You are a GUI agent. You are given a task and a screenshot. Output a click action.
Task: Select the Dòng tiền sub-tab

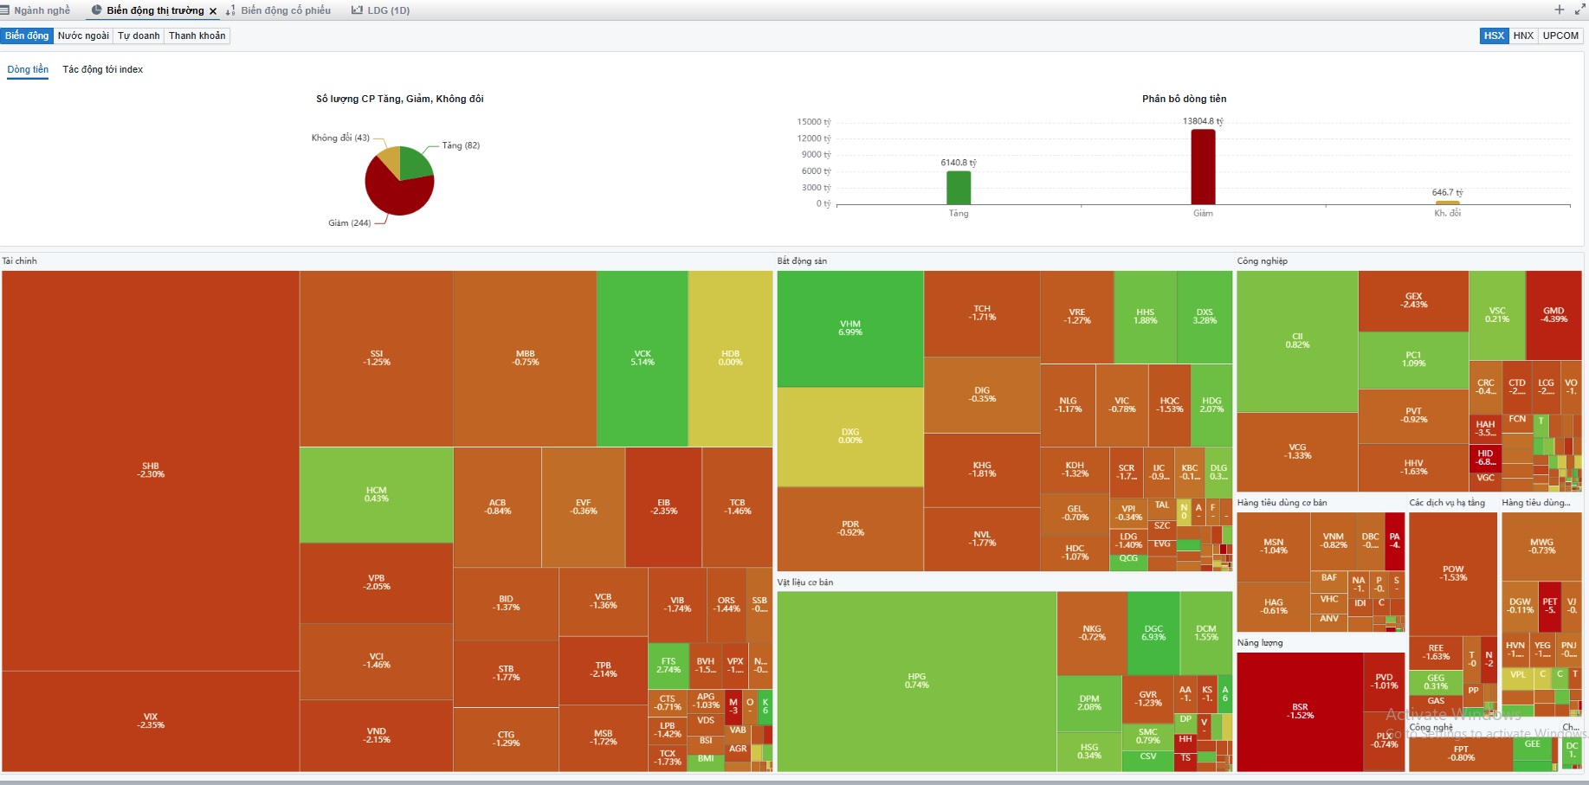28,69
